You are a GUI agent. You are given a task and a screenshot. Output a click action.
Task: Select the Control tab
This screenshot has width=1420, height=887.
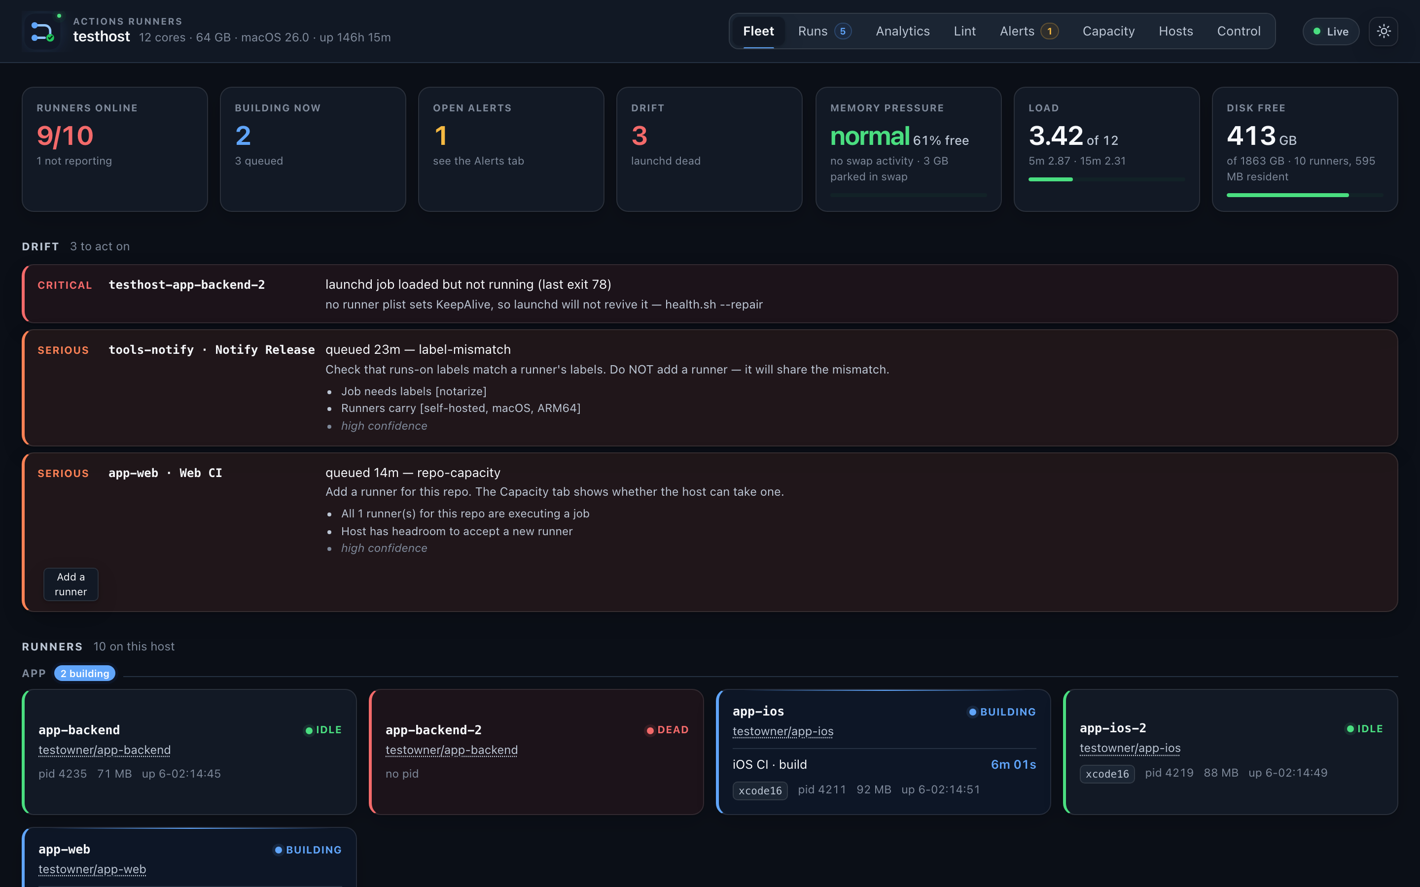point(1238,31)
